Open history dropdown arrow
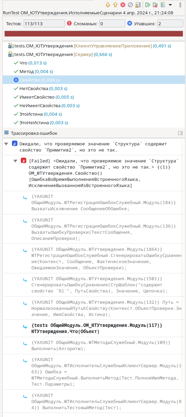 click(170, 5)
